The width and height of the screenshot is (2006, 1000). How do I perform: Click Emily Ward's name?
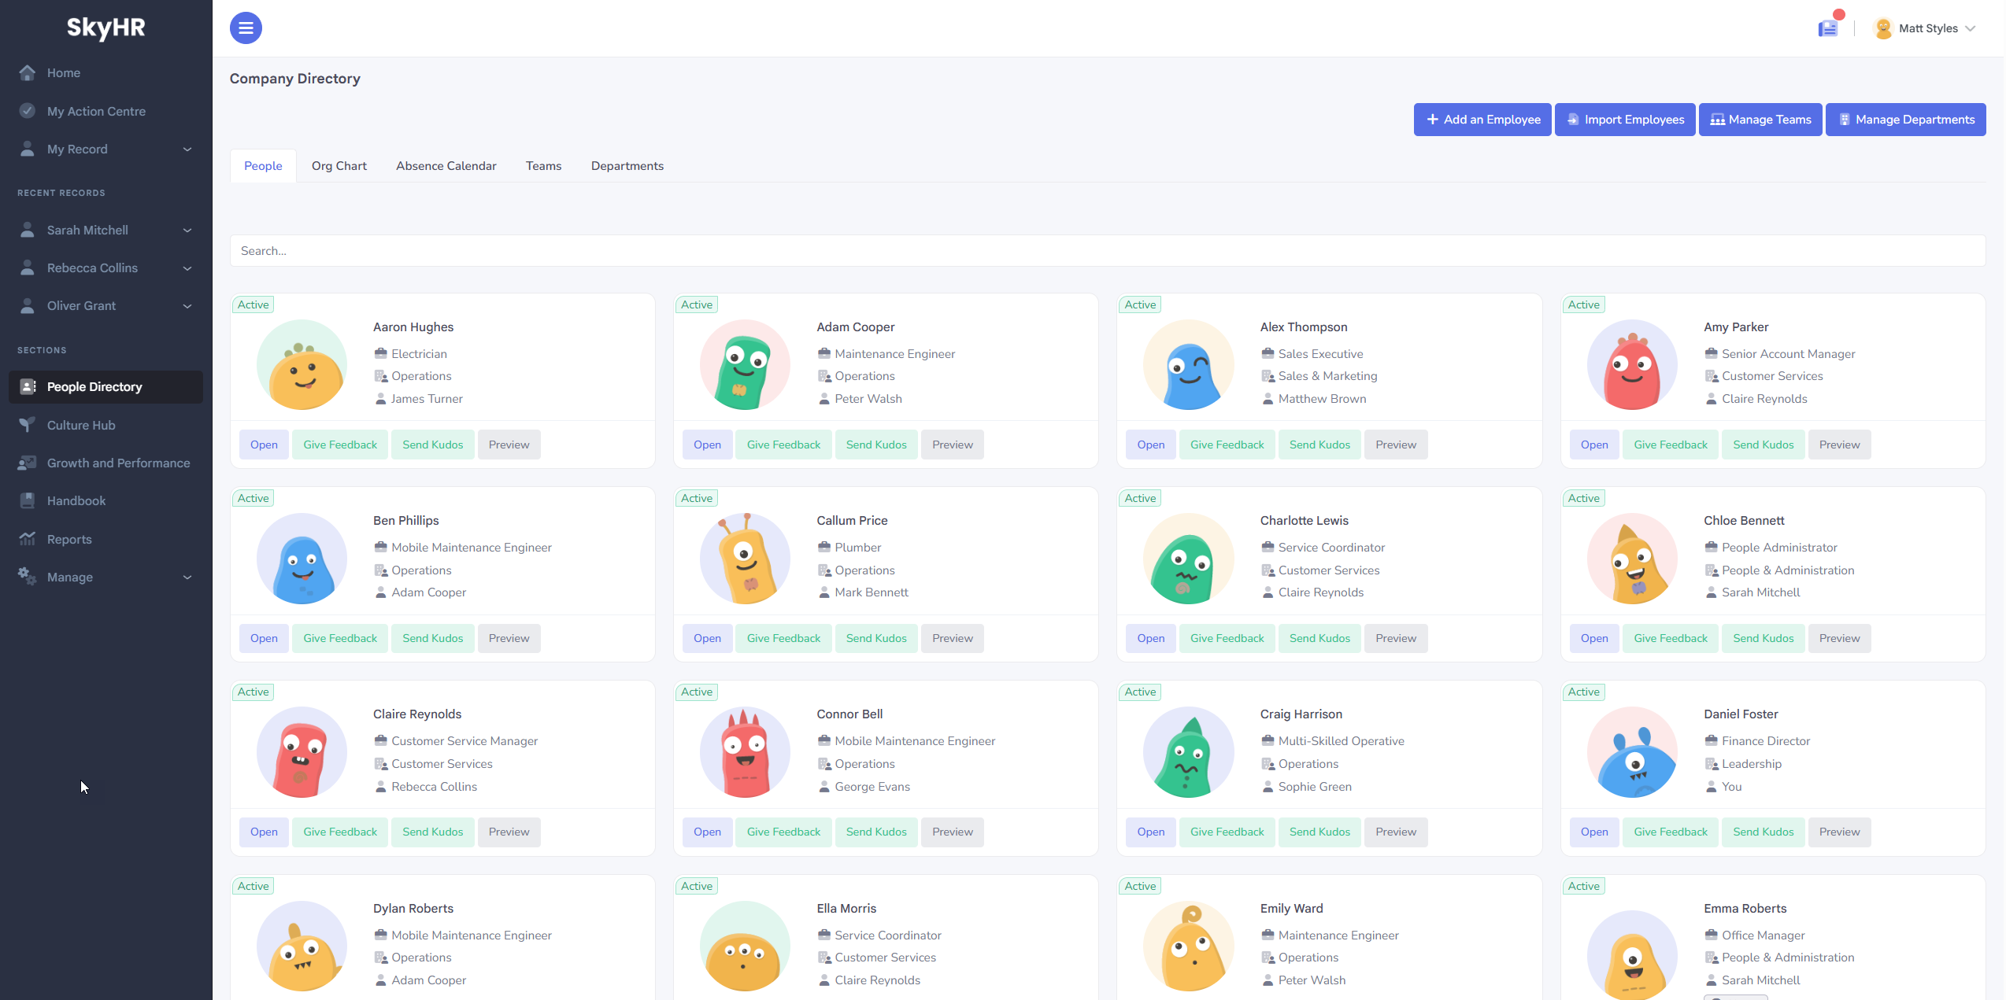(1291, 908)
